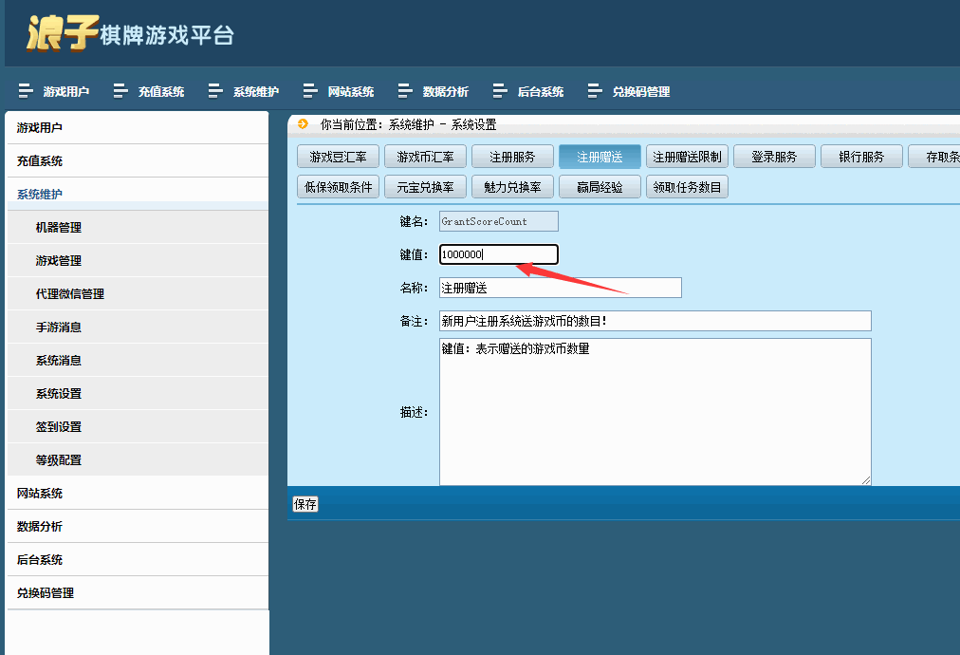The height and width of the screenshot is (655, 960).
Task: Click the 保存 save button
Action: click(x=304, y=505)
